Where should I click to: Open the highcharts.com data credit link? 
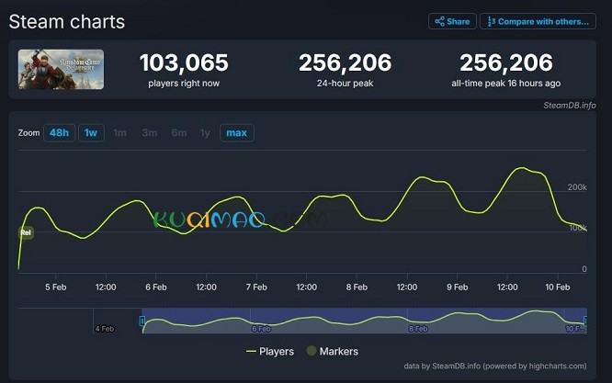[x=495, y=366]
